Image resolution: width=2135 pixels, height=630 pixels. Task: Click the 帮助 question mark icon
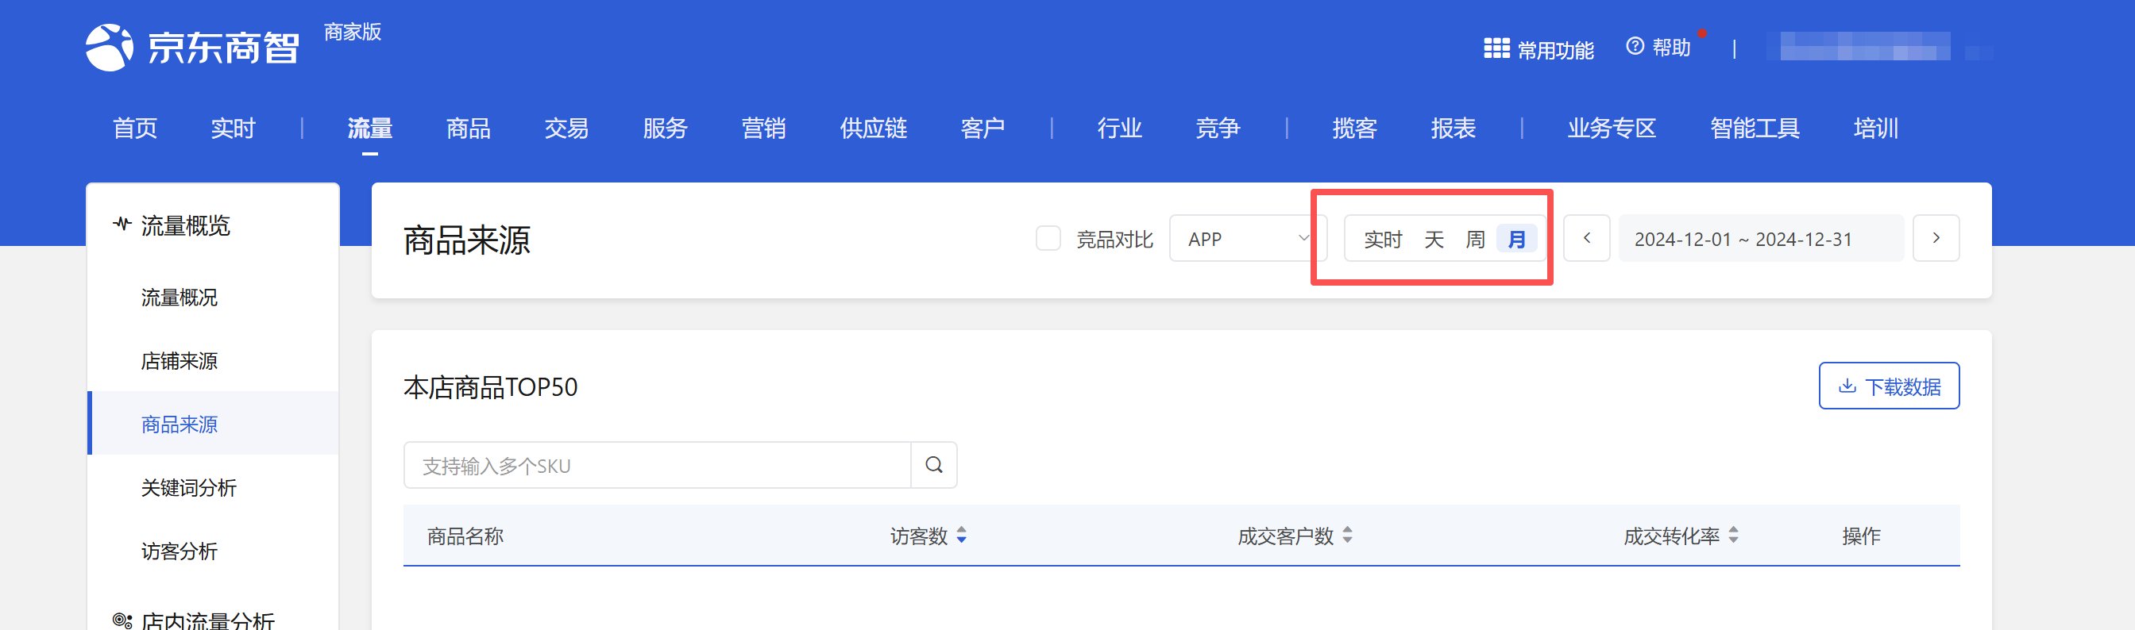(x=1635, y=46)
